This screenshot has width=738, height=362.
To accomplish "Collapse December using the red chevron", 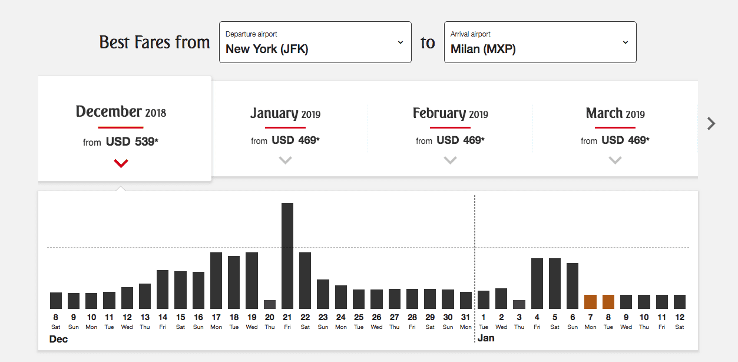I will (121, 163).
